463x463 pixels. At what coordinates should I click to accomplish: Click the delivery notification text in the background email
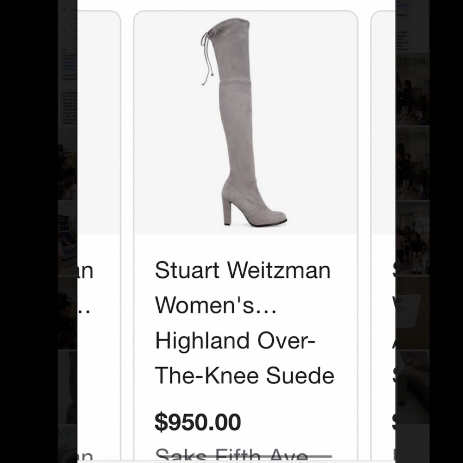click(70, 56)
